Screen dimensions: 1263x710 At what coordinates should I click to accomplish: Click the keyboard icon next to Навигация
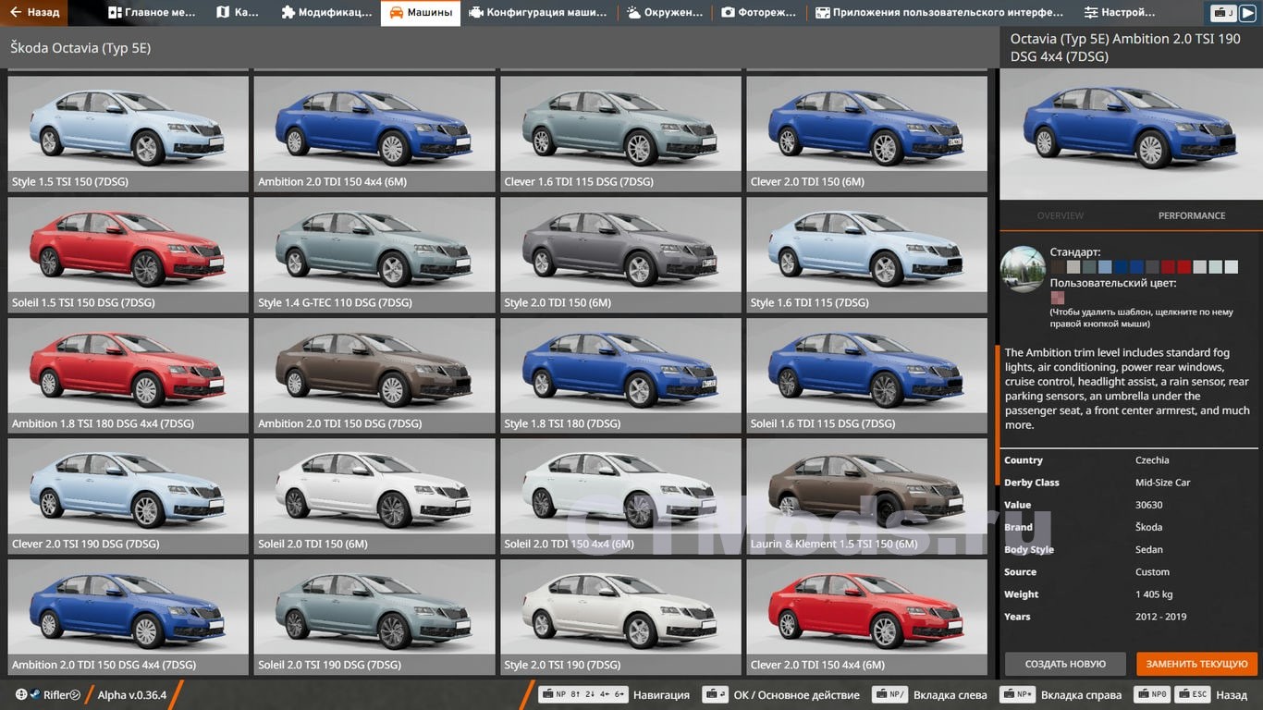tap(583, 694)
